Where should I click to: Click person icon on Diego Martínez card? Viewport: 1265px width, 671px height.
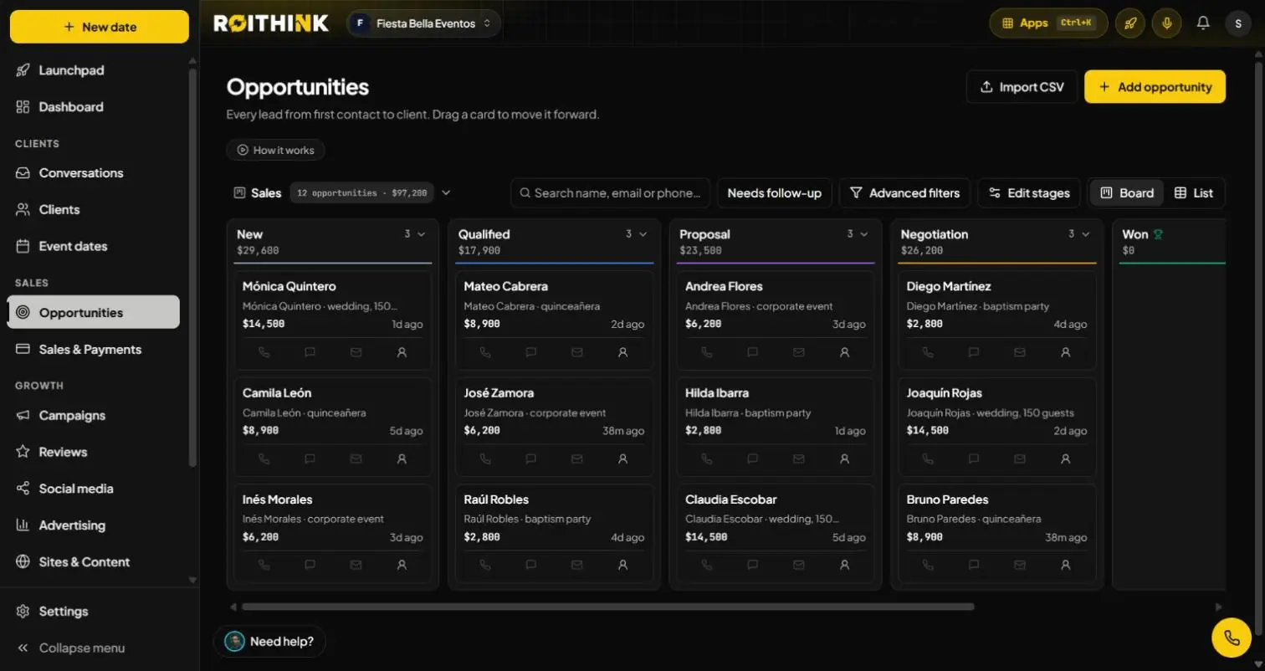1065,353
